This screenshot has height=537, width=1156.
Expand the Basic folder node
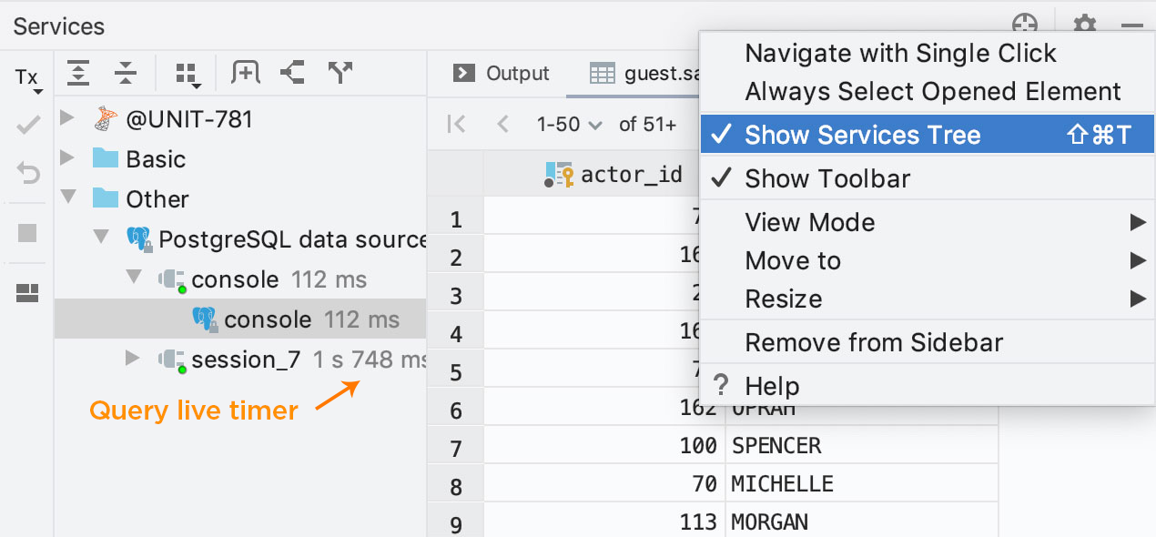pos(67,158)
